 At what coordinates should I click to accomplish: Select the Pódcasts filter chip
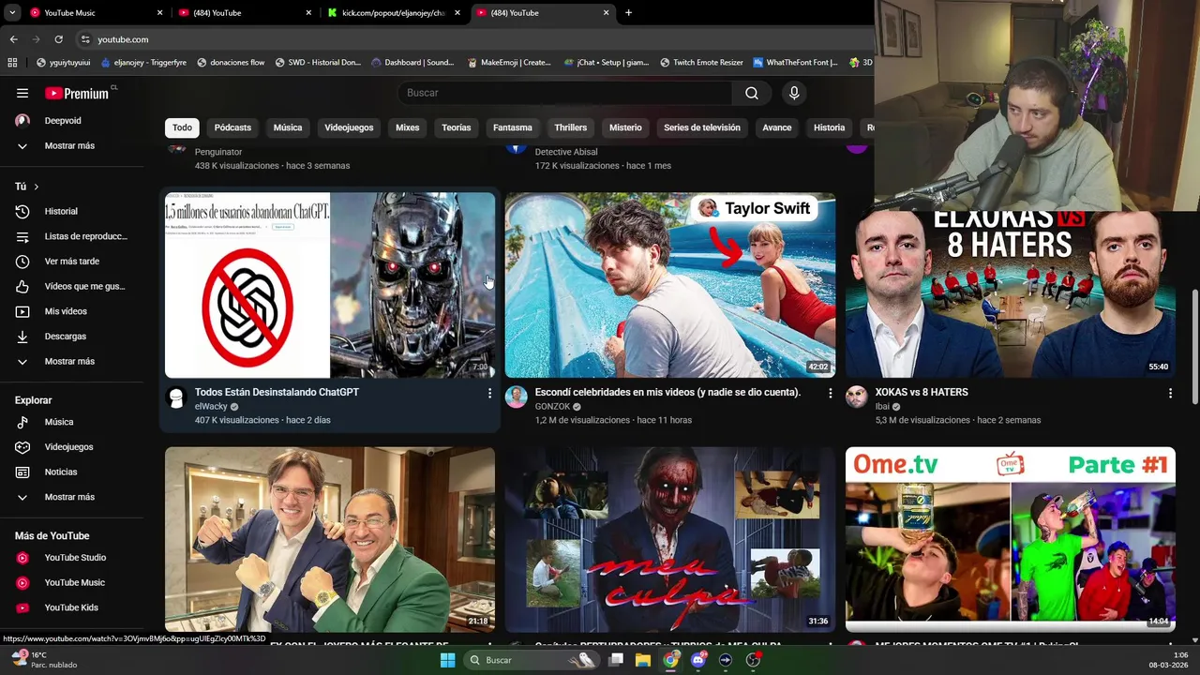tap(232, 127)
